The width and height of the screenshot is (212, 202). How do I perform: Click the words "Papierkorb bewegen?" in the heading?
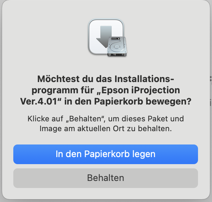[x=143, y=102]
